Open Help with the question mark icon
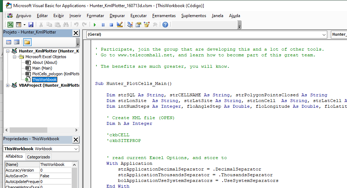347x188 pixels. click(x=165, y=25)
